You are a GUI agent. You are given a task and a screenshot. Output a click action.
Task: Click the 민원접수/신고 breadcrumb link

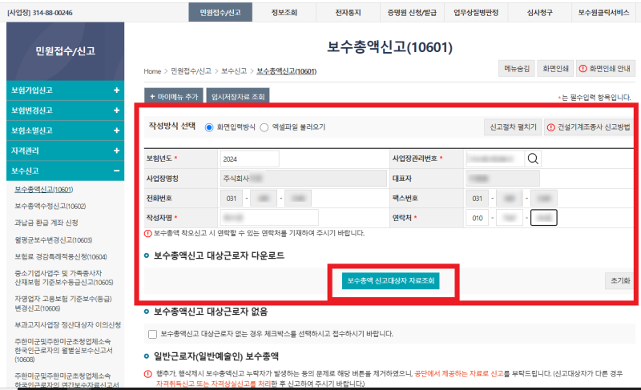point(191,71)
